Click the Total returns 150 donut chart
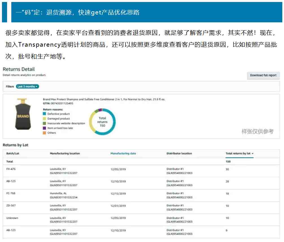284x242 pixels. coord(102,122)
